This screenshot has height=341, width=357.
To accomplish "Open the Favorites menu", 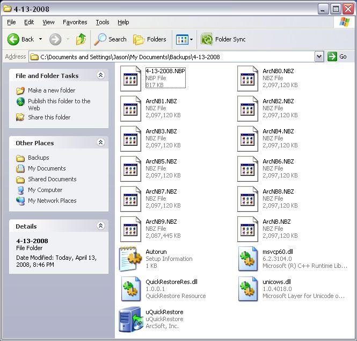I will 75,22.
